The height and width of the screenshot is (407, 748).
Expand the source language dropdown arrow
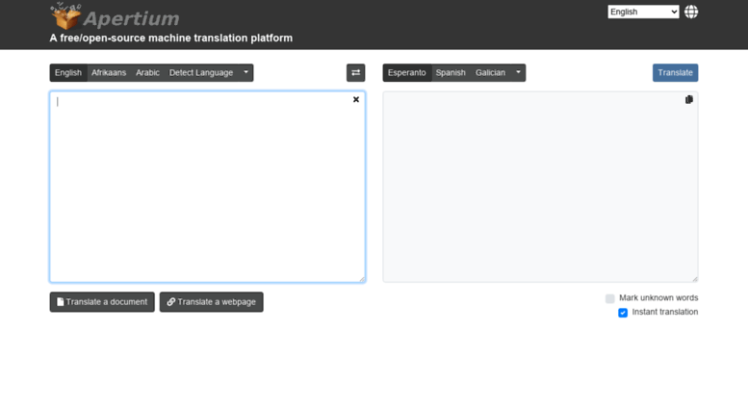[x=245, y=73]
